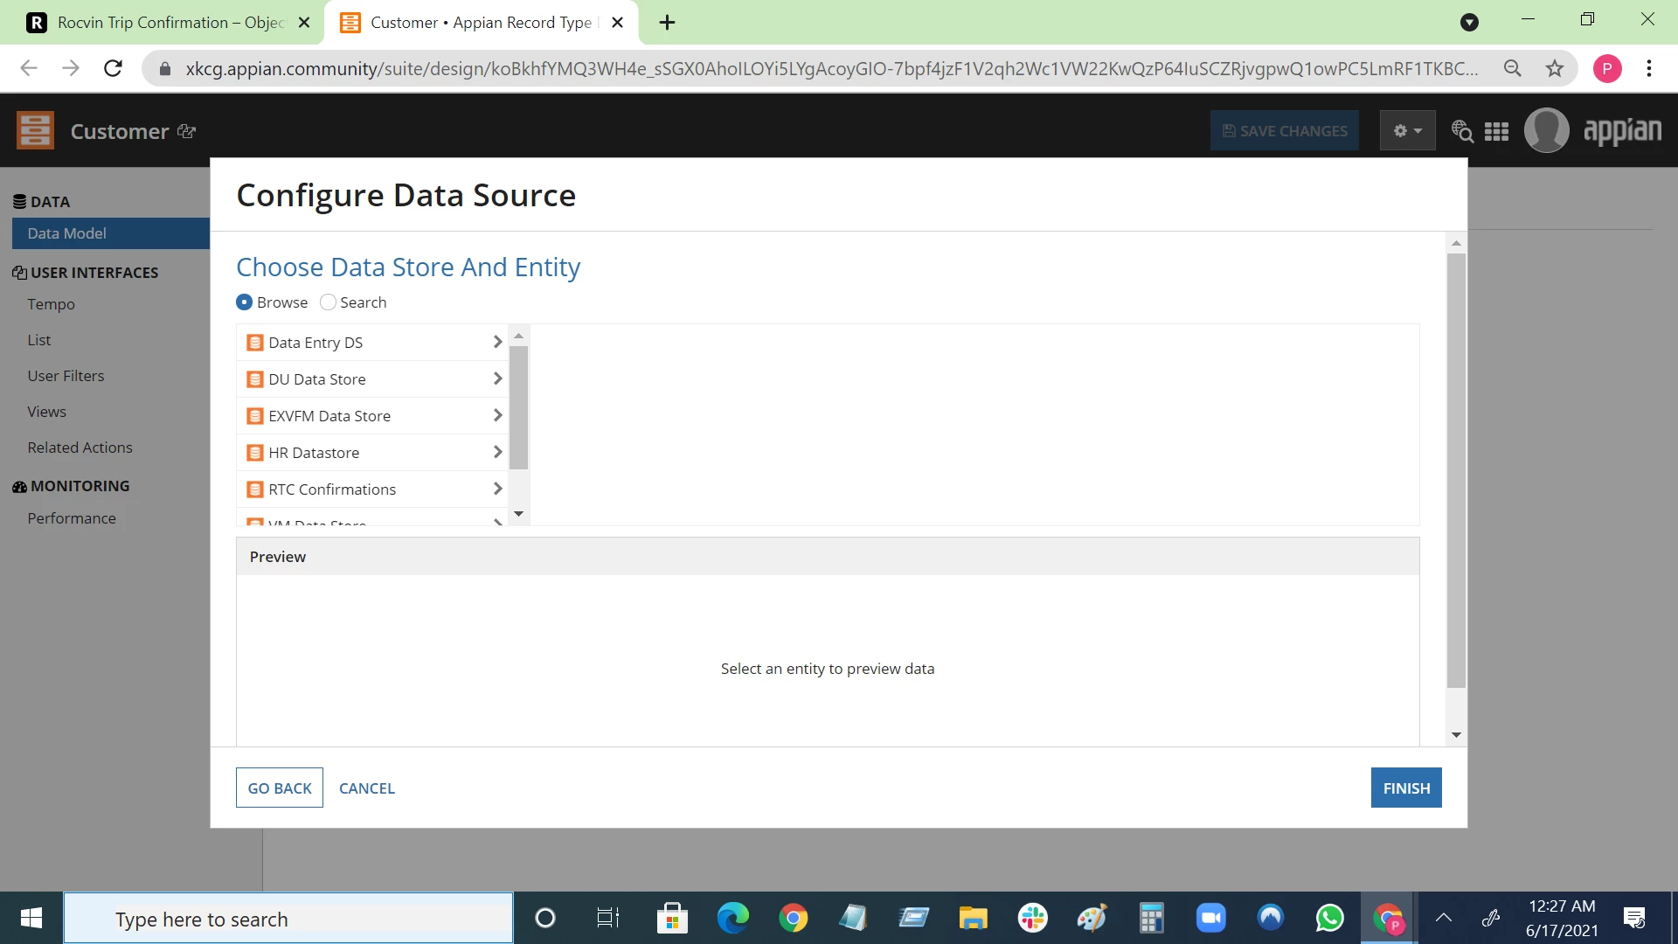Reload the current page
1678x944 pixels.
pos(113,68)
